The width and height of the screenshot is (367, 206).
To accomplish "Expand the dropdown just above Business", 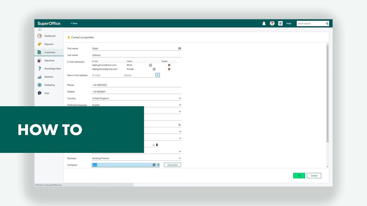I will (x=180, y=152).
